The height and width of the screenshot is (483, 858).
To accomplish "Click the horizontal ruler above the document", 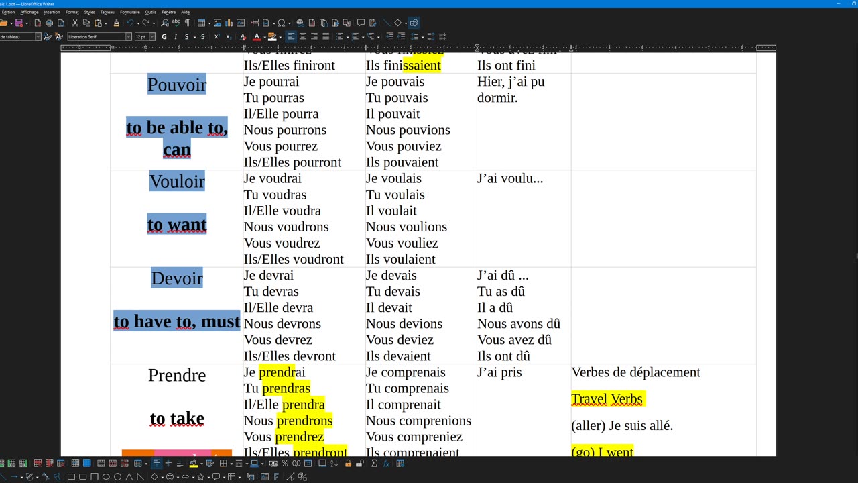I will tap(418, 48).
